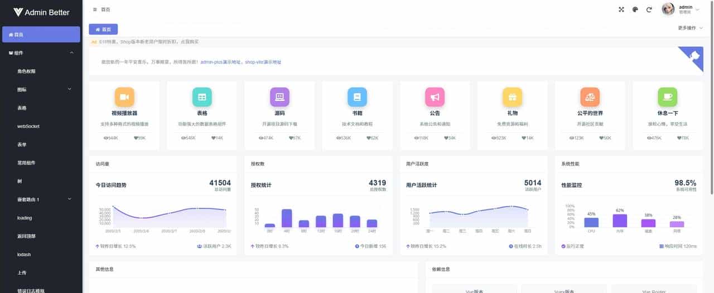Viewport: 714px width, 293px height.
Task: Click the yellow 礼物 gift icon
Action: tap(512, 97)
